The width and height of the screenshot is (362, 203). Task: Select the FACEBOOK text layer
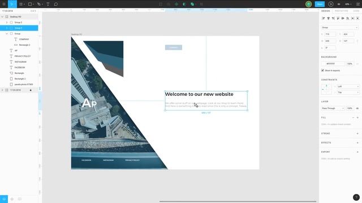click(x=20, y=68)
